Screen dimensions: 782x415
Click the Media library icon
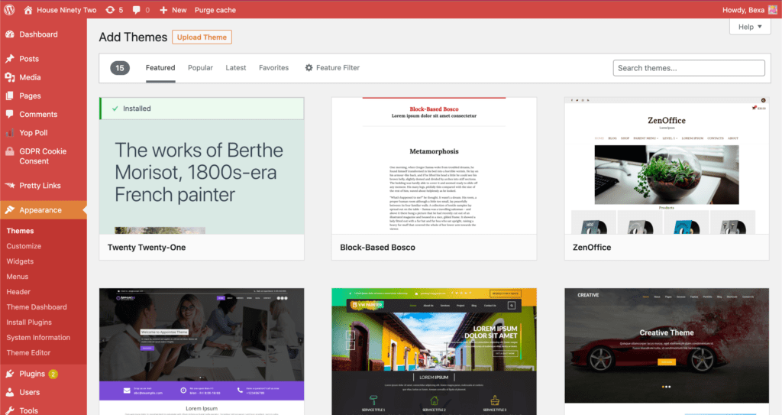(x=10, y=77)
